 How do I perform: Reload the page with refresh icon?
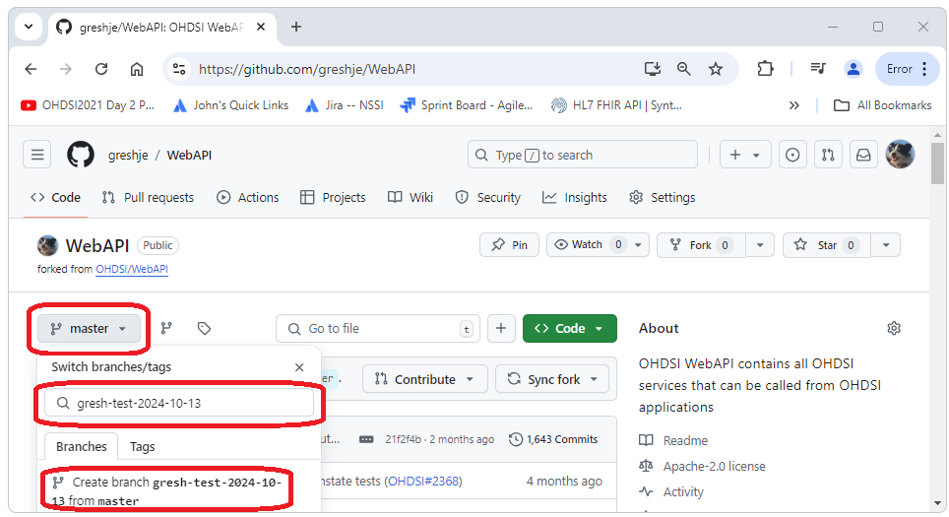[x=101, y=69]
